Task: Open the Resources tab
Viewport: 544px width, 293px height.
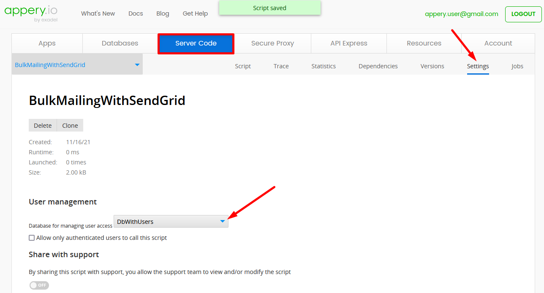Action: tap(424, 43)
